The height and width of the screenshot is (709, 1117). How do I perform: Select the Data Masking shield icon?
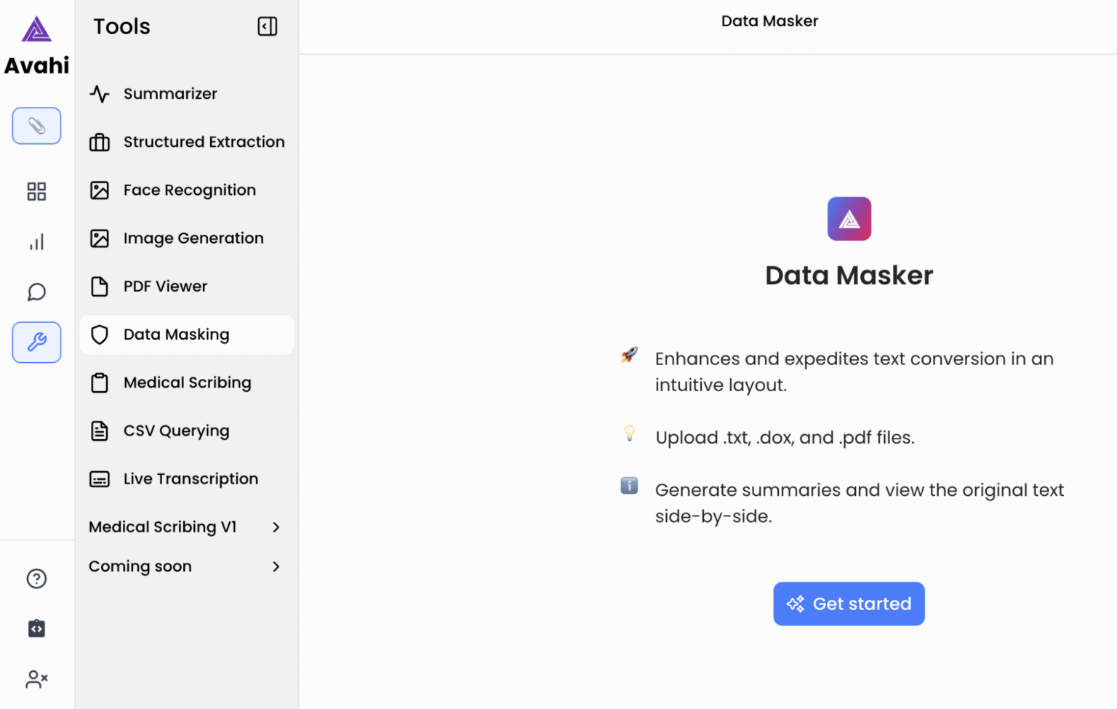pos(99,335)
